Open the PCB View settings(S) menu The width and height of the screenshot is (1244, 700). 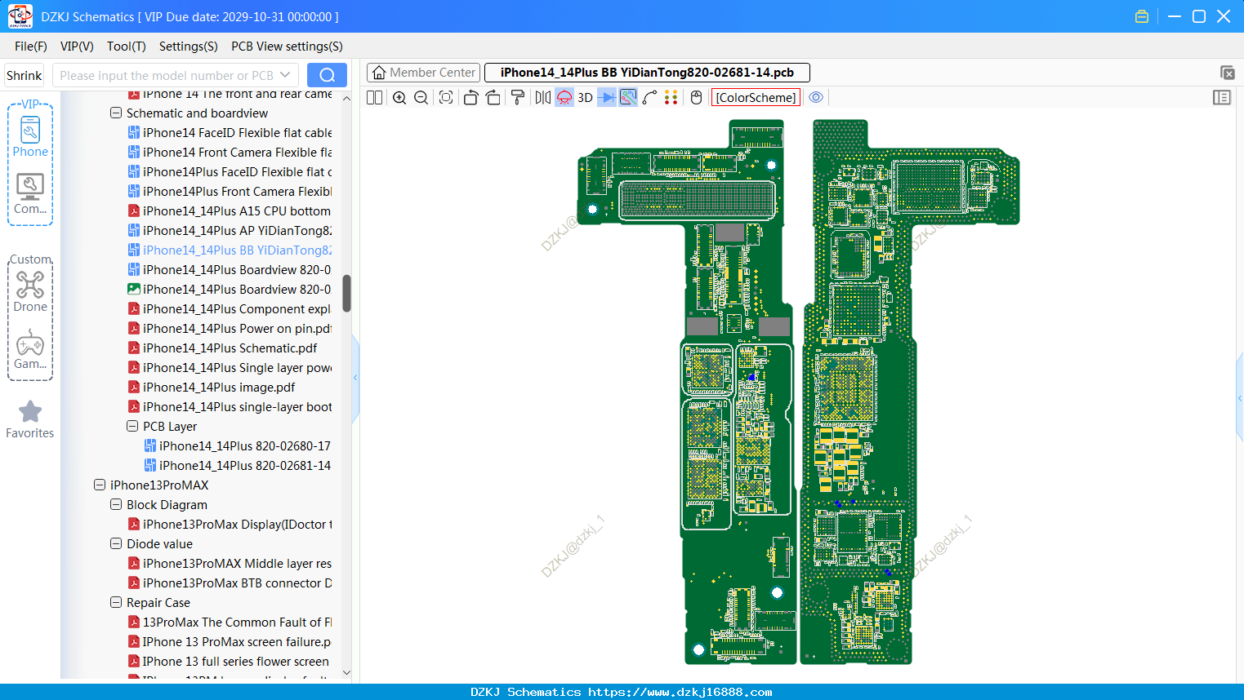coord(287,47)
